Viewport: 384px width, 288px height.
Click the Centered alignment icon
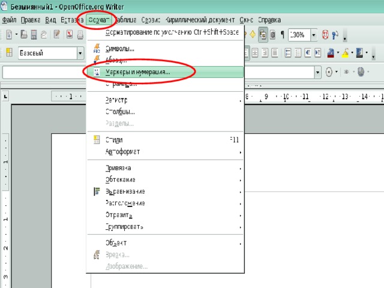coord(254,53)
